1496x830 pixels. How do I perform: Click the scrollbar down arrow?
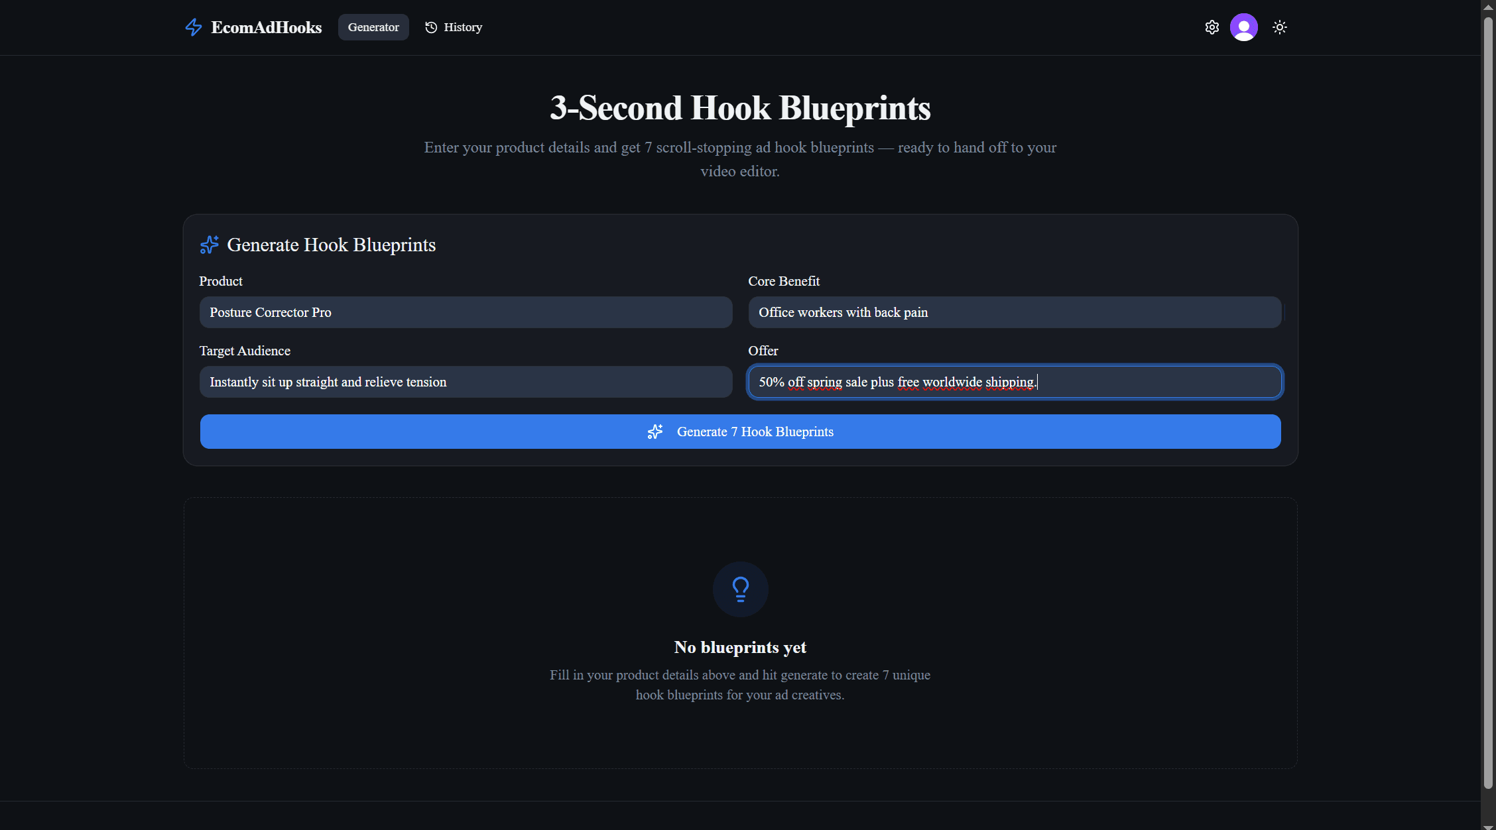(x=1488, y=822)
